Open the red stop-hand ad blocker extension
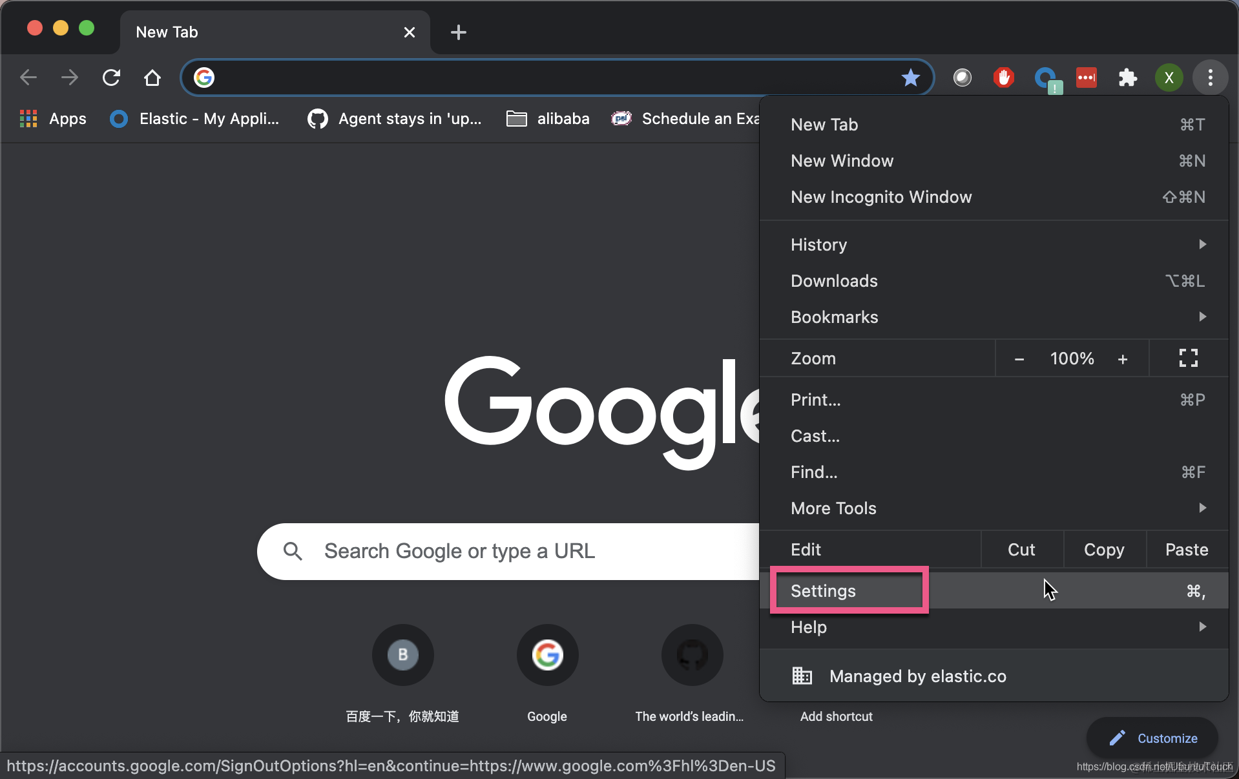Image resolution: width=1239 pixels, height=779 pixels. 1004,78
